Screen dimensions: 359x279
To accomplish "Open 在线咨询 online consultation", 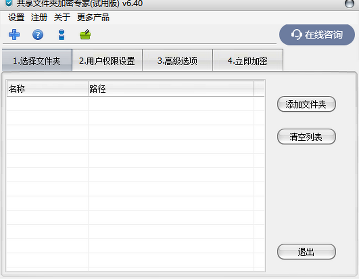I will pos(317,35).
